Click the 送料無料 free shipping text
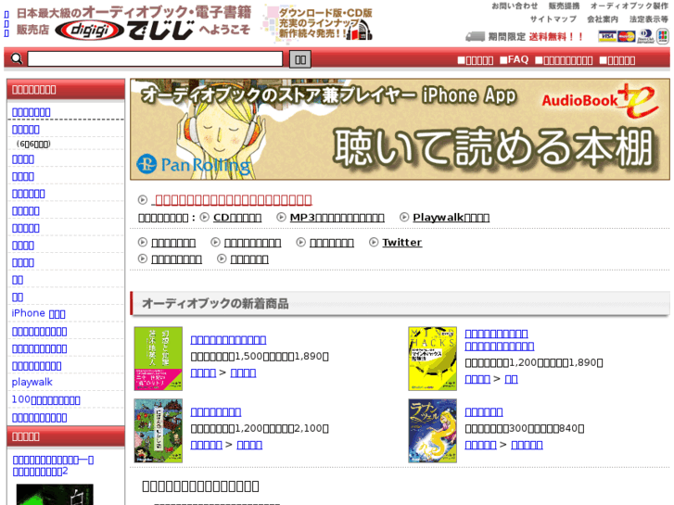The height and width of the screenshot is (505, 674). pos(555,37)
